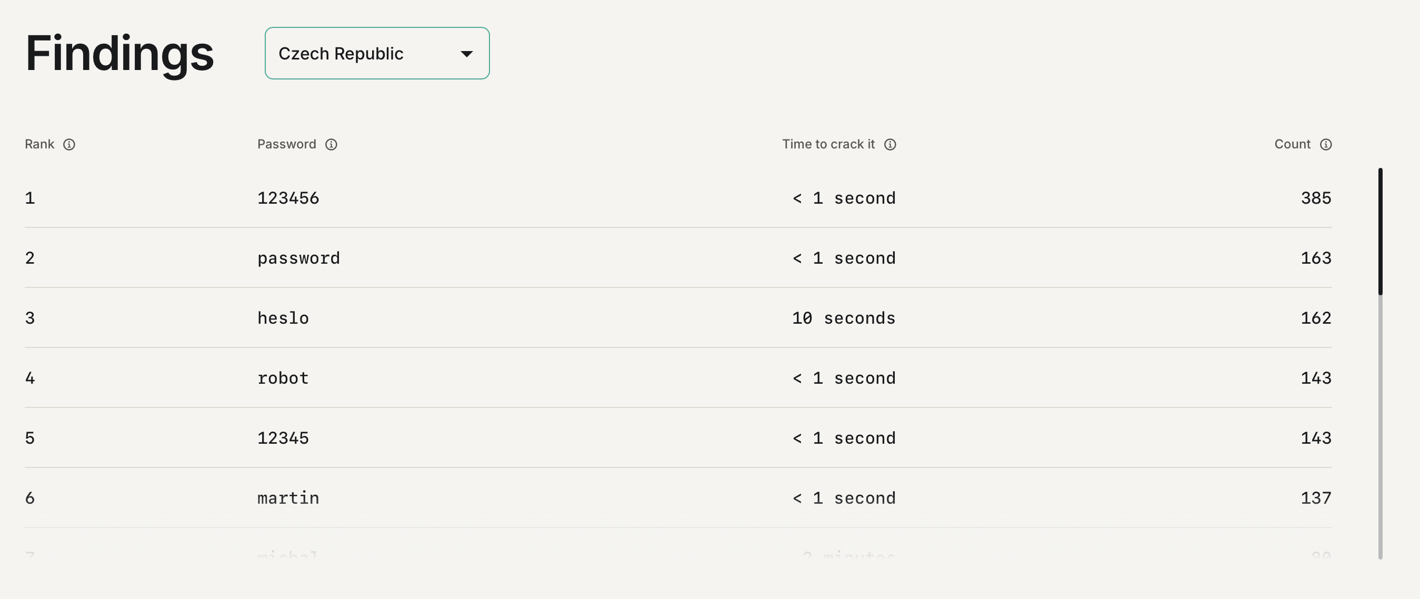Click the Rank column header
The height and width of the screenshot is (599, 1420).
click(39, 144)
